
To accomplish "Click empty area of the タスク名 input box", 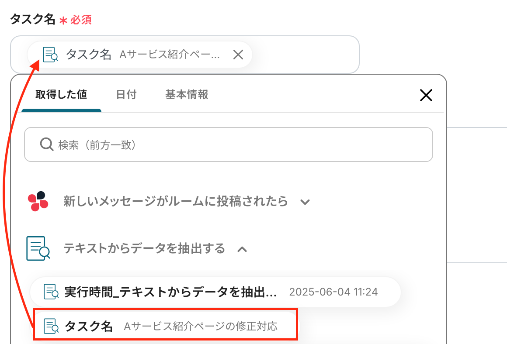I will pos(306,55).
